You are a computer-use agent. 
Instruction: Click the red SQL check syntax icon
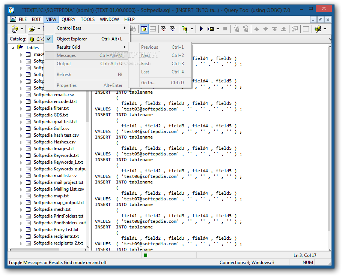coord(164,29)
